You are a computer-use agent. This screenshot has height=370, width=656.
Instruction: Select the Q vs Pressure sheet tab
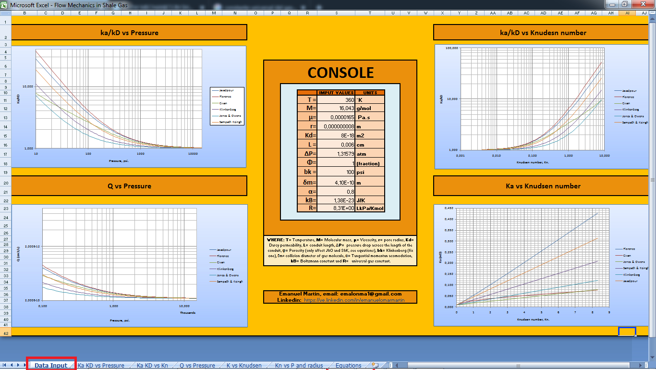[x=196, y=365]
